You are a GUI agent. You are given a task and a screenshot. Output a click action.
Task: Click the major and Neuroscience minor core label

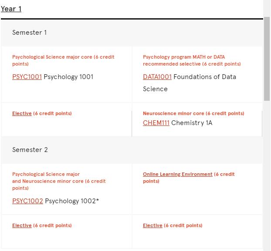[x=59, y=181]
